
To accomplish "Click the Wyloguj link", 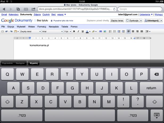I will pos(159,15).
